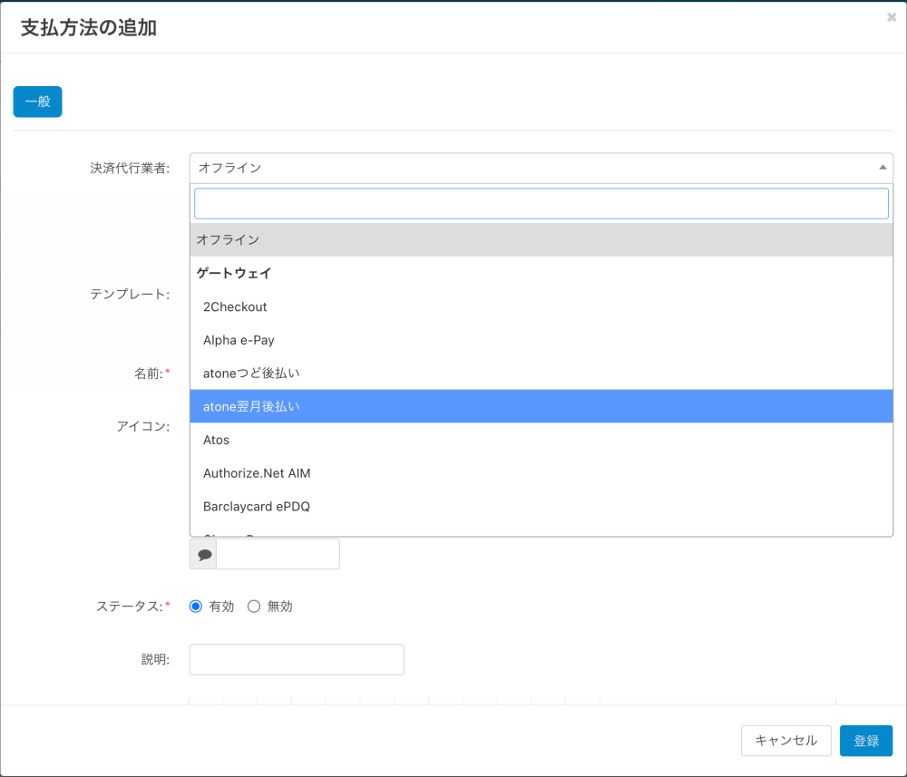The image size is (907, 777).
Task: Click the 登録 button to save
Action: tap(866, 741)
